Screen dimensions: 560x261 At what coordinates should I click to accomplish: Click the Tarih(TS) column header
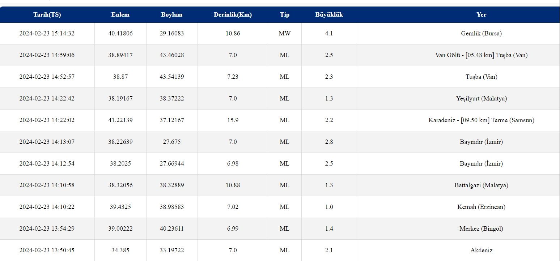pyautogui.click(x=47, y=15)
